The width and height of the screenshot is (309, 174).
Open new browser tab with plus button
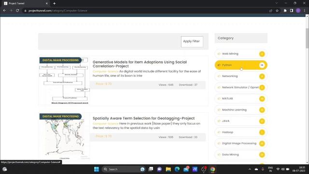tap(54, 3)
